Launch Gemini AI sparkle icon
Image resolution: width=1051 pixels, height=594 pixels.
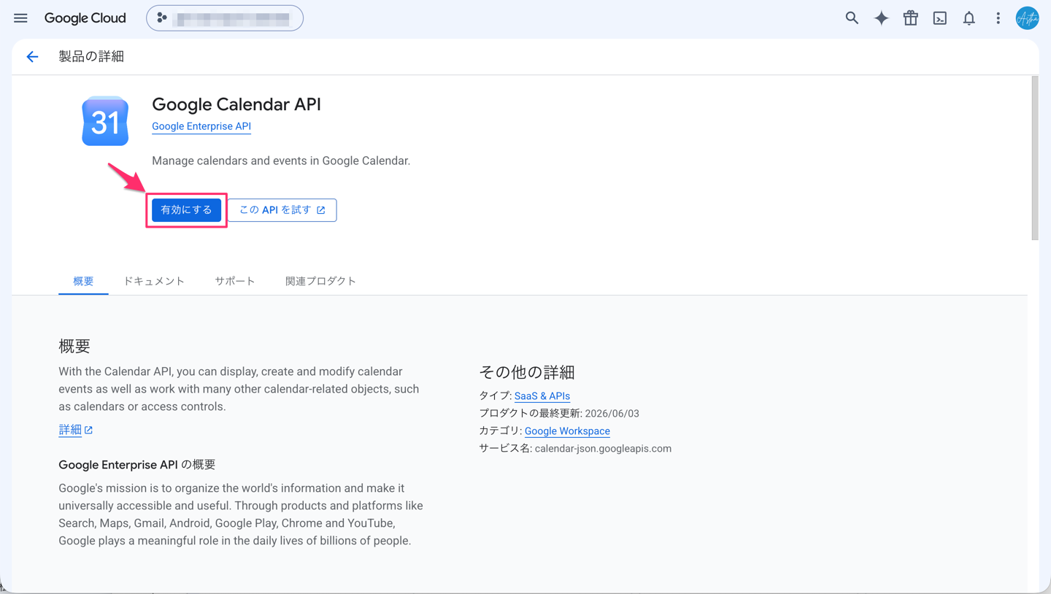click(x=882, y=18)
